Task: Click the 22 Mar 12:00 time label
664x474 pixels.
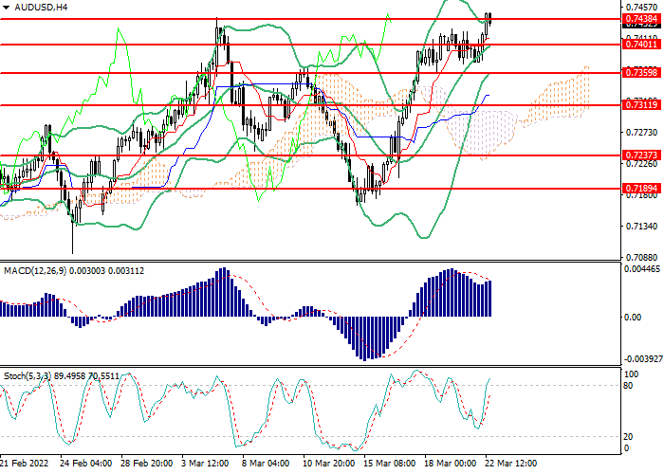Action: pos(510,463)
